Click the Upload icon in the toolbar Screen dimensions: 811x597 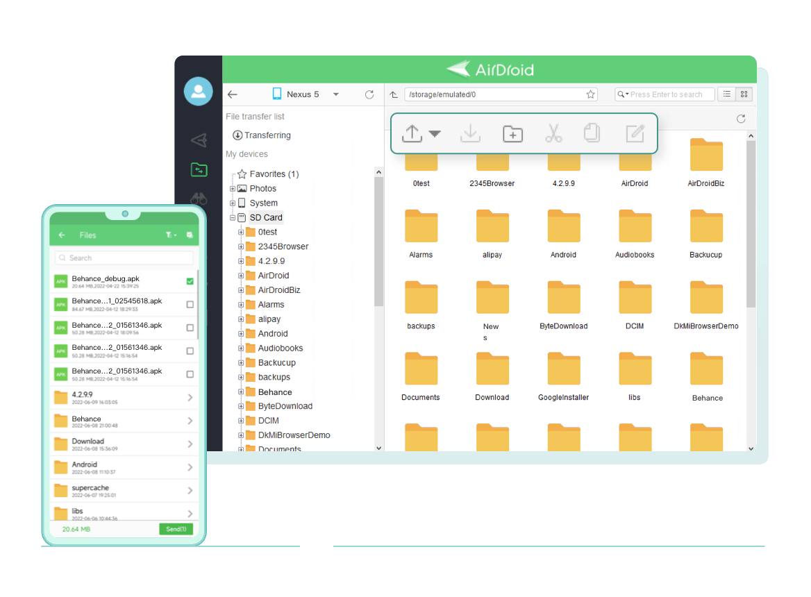pos(411,133)
